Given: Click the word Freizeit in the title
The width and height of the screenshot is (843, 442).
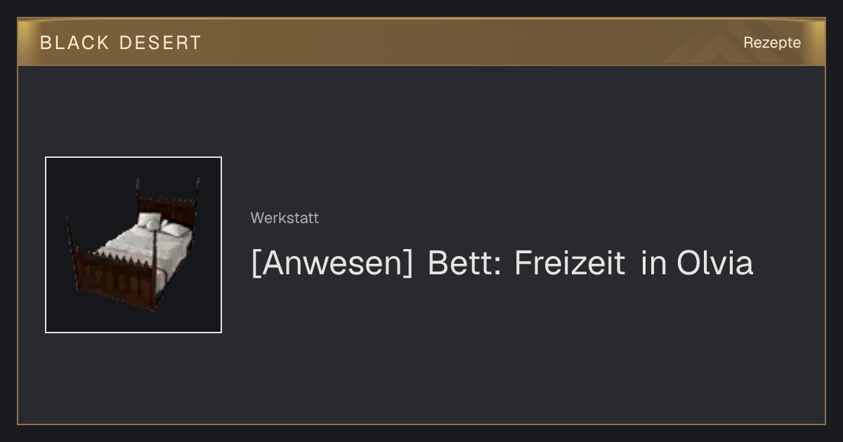Looking at the screenshot, I should 570,264.
